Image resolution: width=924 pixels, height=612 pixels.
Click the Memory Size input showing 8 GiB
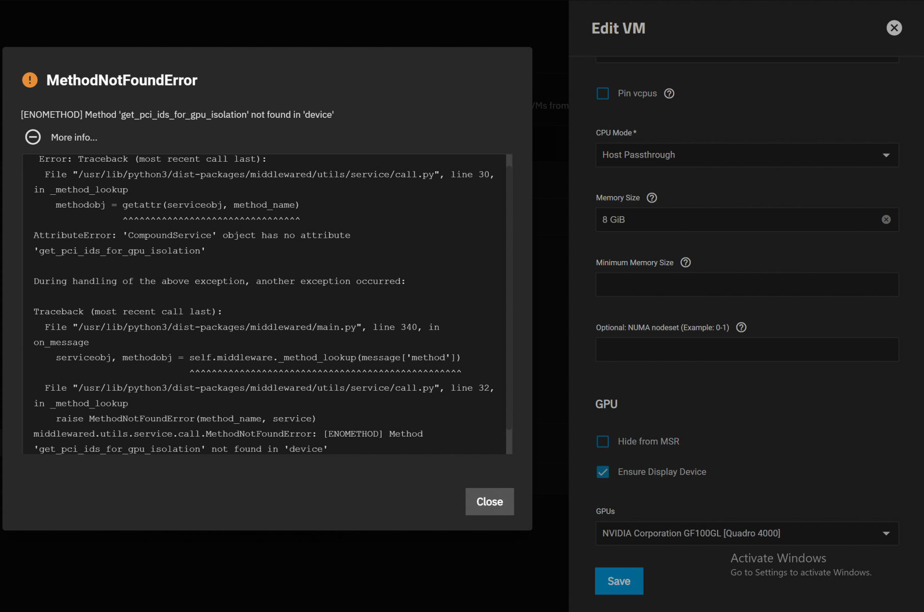pos(736,220)
